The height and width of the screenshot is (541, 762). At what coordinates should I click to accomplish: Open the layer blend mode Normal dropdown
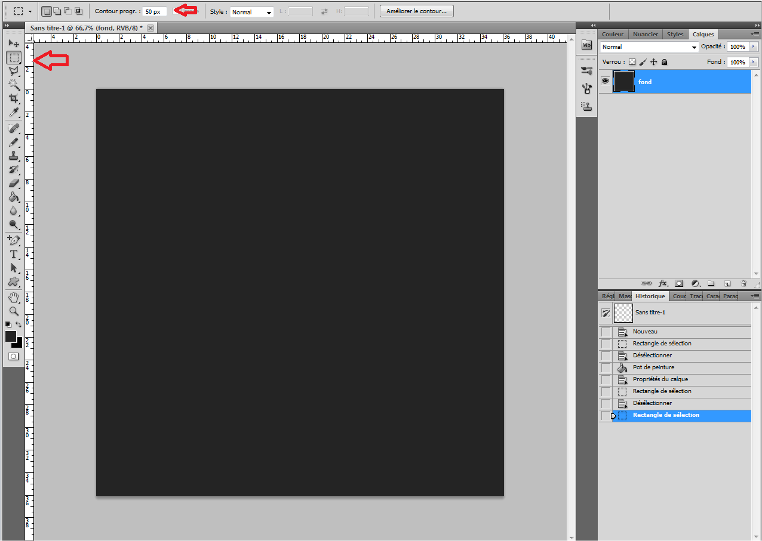649,47
